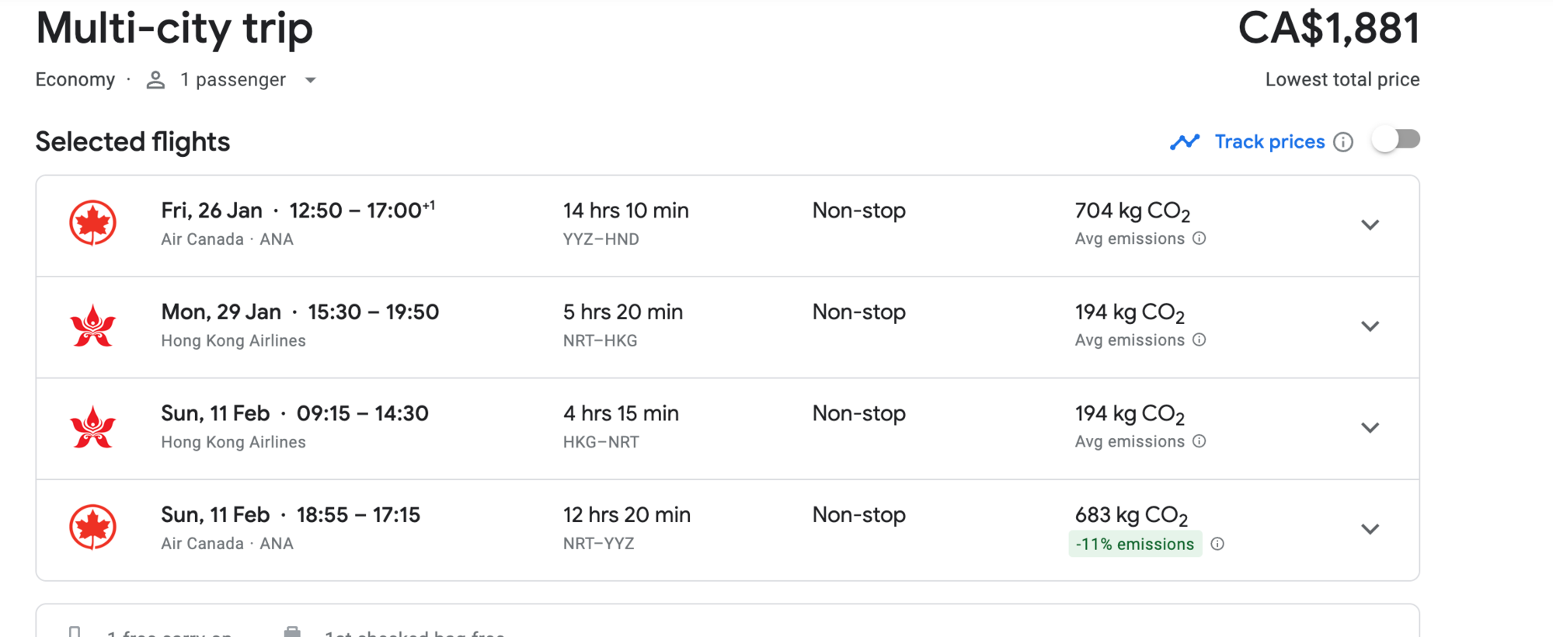The height and width of the screenshot is (637, 1553).
Task: Expand the Mon, 29 Jan flight details
Action: pyautogui.click(x=1370, y=326)
